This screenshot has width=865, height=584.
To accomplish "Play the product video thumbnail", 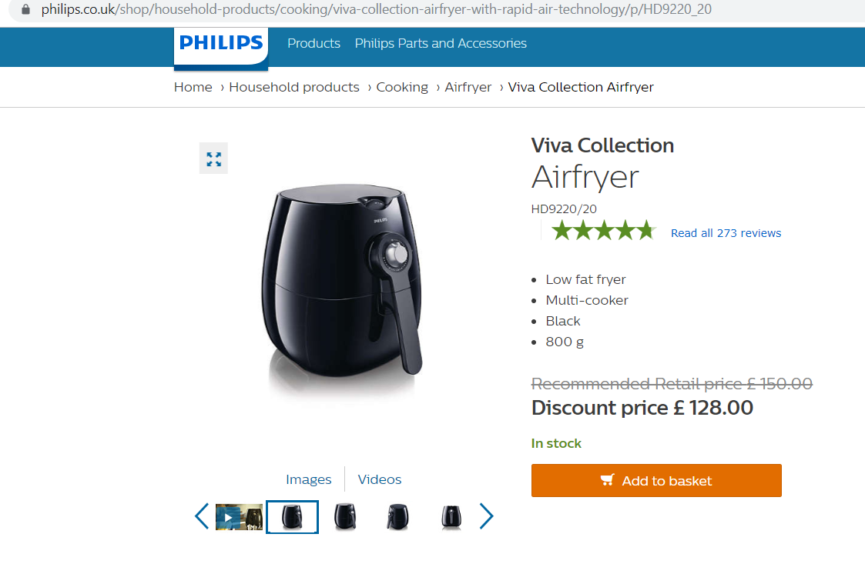I will click(x=239, y=517).
